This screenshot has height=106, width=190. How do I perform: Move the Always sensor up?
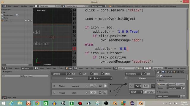[91, 86]
